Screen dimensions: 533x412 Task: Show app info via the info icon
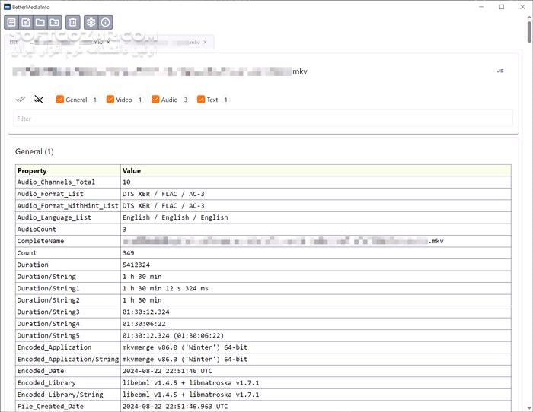[x=106, y=23]
